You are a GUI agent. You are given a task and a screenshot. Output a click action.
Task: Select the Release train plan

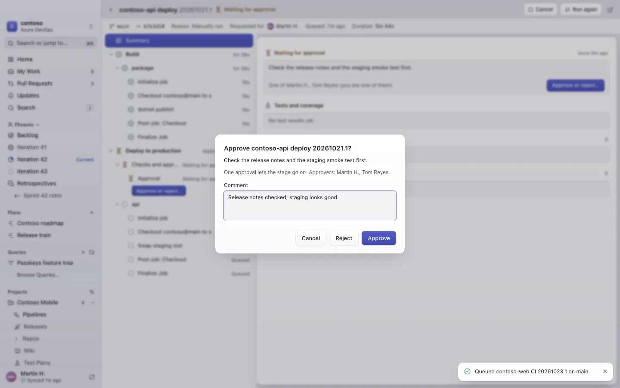[51, 235]
